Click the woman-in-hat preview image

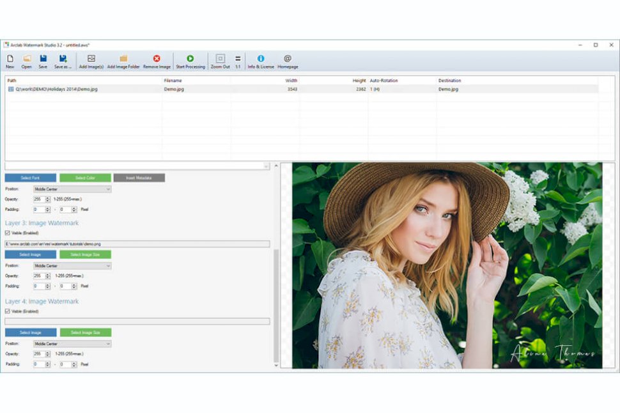coord(447,265)
